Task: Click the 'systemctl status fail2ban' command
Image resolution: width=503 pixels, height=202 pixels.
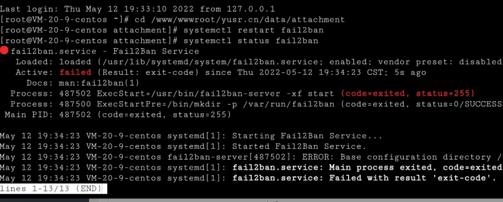Action: coord(251,40)
